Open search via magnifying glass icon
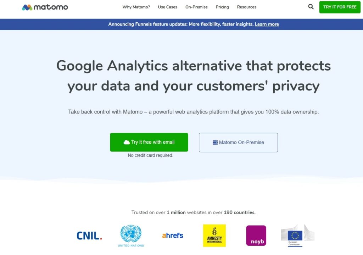The height and width of the screenshot is (255, 363). (311, 7)
